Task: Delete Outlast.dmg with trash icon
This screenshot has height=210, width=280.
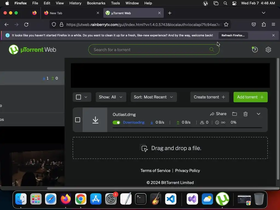Action: 246,114
